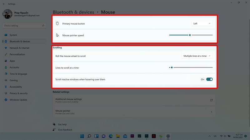The image size is (250, 140).
Task: Click the email address under Pháp Nguyễn
Action: 27,16
